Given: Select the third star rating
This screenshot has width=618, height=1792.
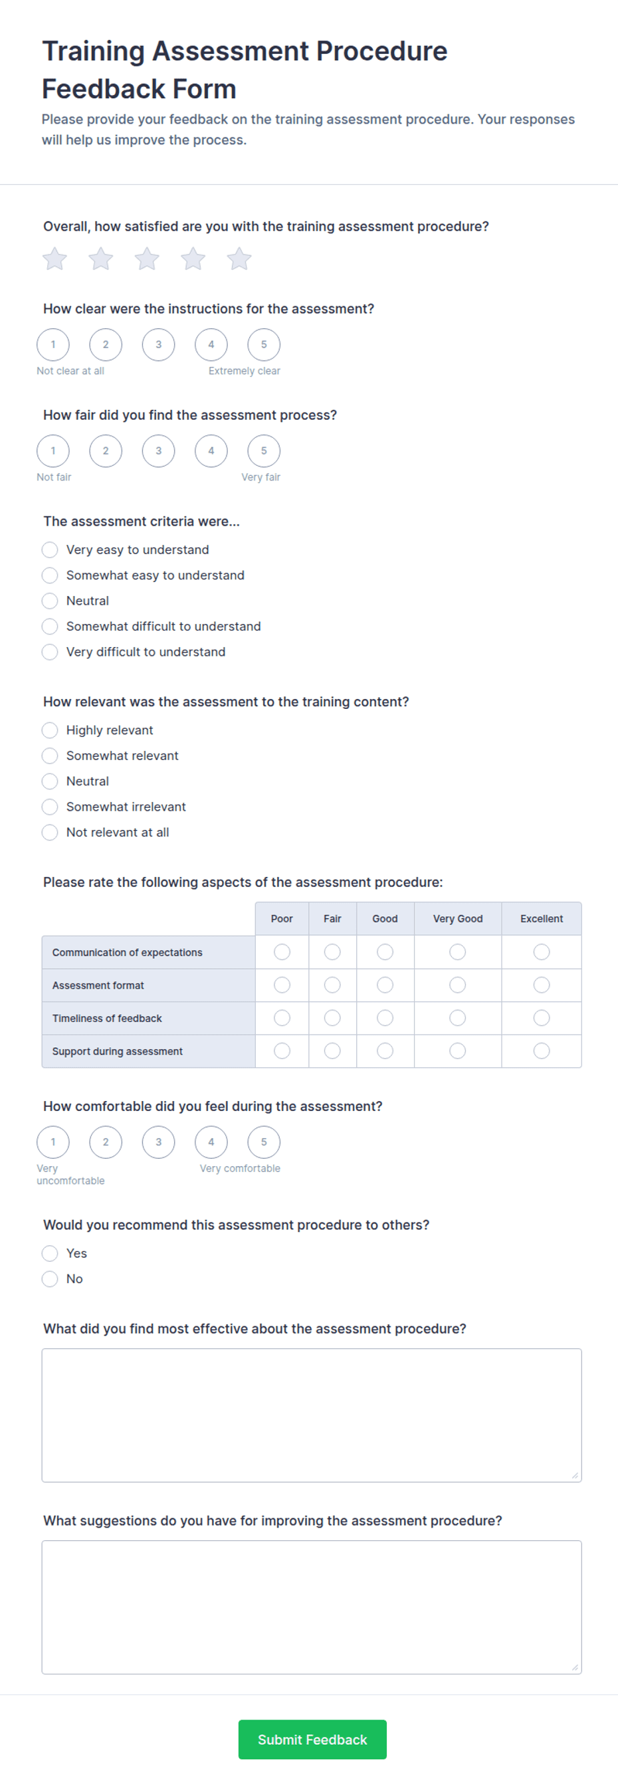Looking at the screenshot, I should [x=147, y=258].
